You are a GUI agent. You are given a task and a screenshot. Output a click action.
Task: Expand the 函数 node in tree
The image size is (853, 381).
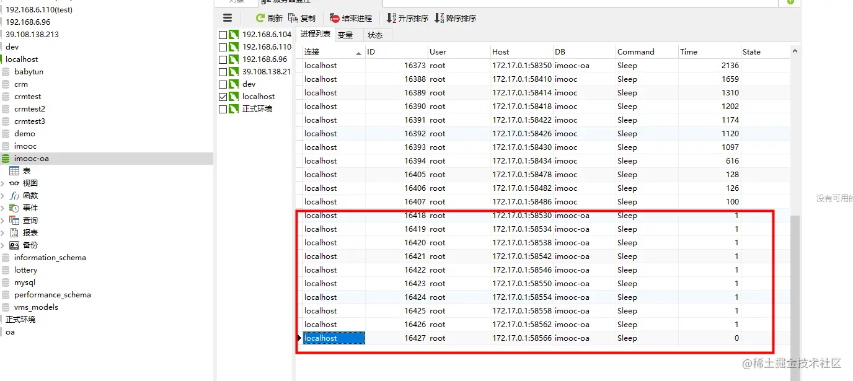click(x=3, y=196)
